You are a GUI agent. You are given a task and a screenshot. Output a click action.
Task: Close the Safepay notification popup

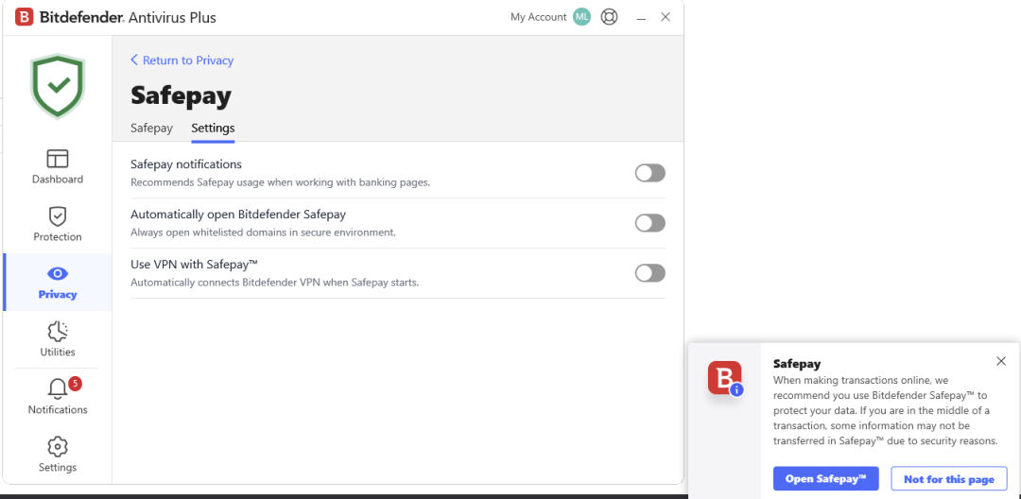click(x=1001, y=361)
